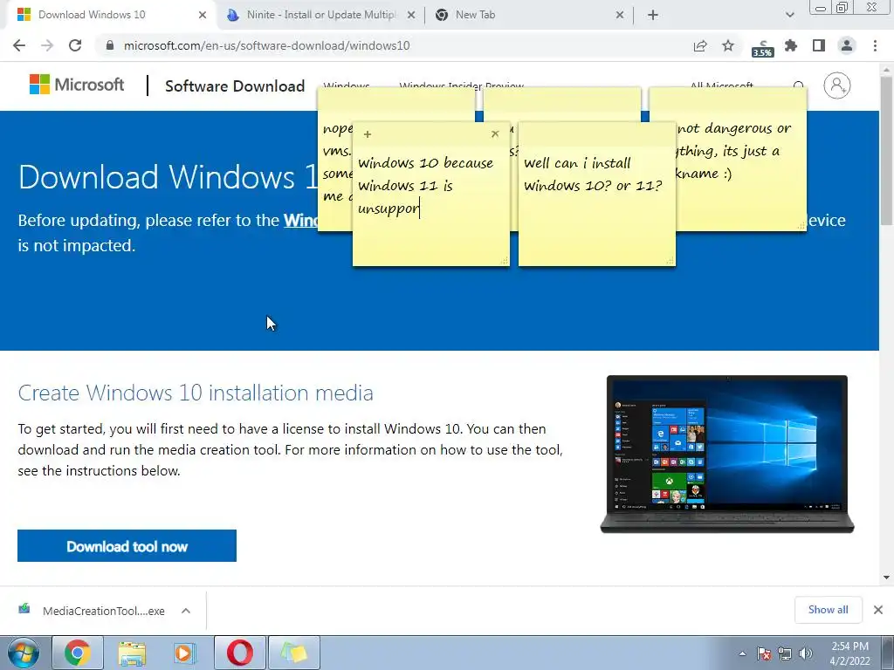Expand the tab search chevron
This screenshot has height=670, width=894.
tap(789, 16)
